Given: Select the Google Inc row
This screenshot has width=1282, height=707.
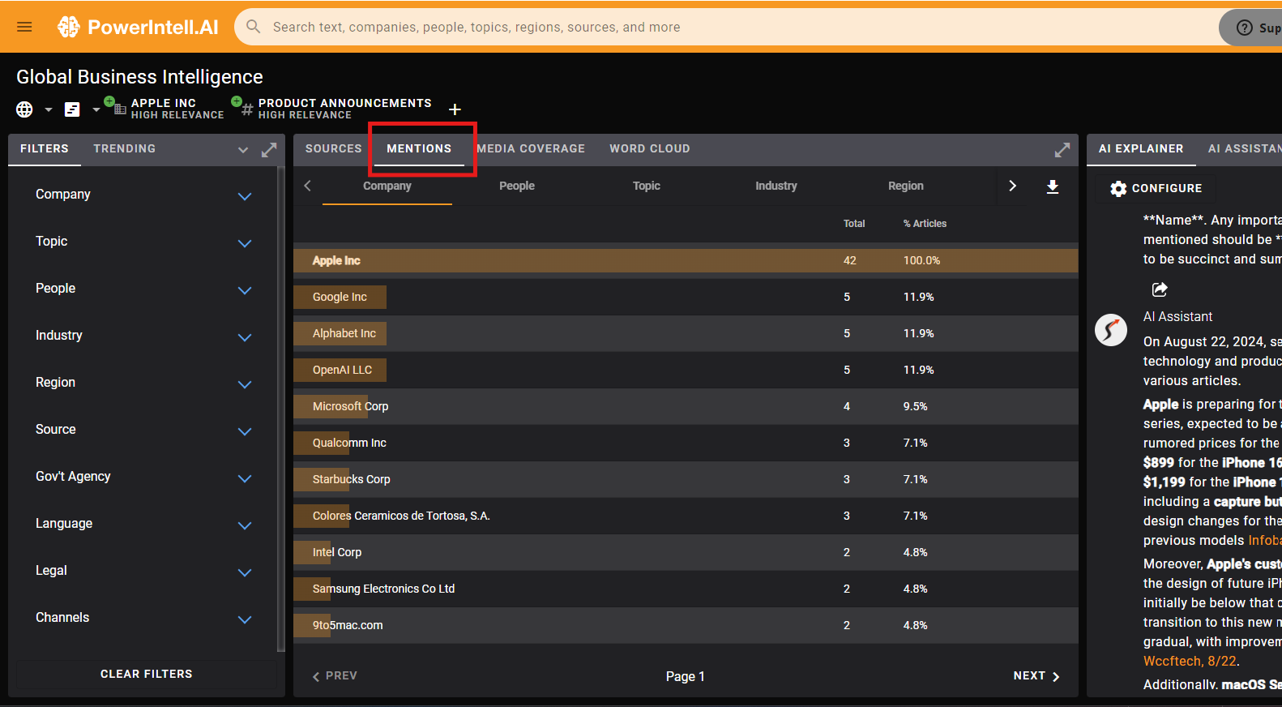Looking at the screenshot, I should point(686,298).
